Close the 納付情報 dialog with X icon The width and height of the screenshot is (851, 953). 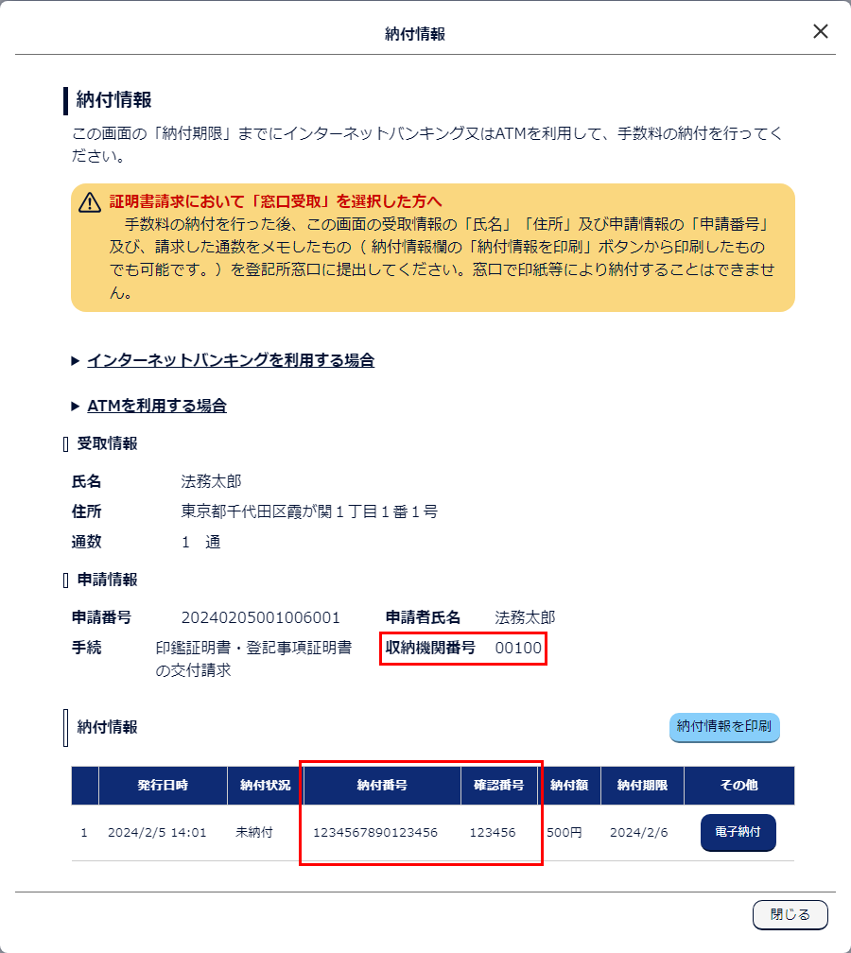(x=821, y=31)
